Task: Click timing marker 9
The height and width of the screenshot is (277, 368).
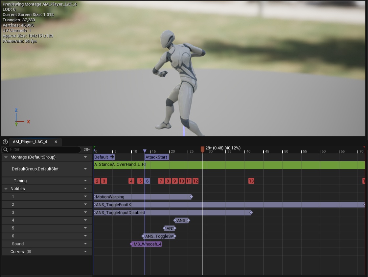Action: (x=174, y=181)
